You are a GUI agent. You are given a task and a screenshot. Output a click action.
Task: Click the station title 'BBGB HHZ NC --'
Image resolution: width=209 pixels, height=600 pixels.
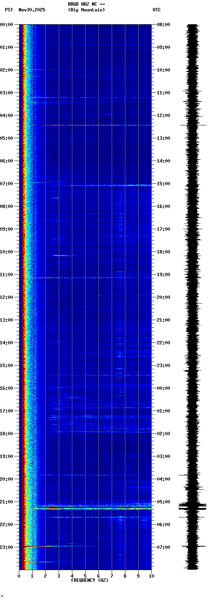tap(86, 4)
